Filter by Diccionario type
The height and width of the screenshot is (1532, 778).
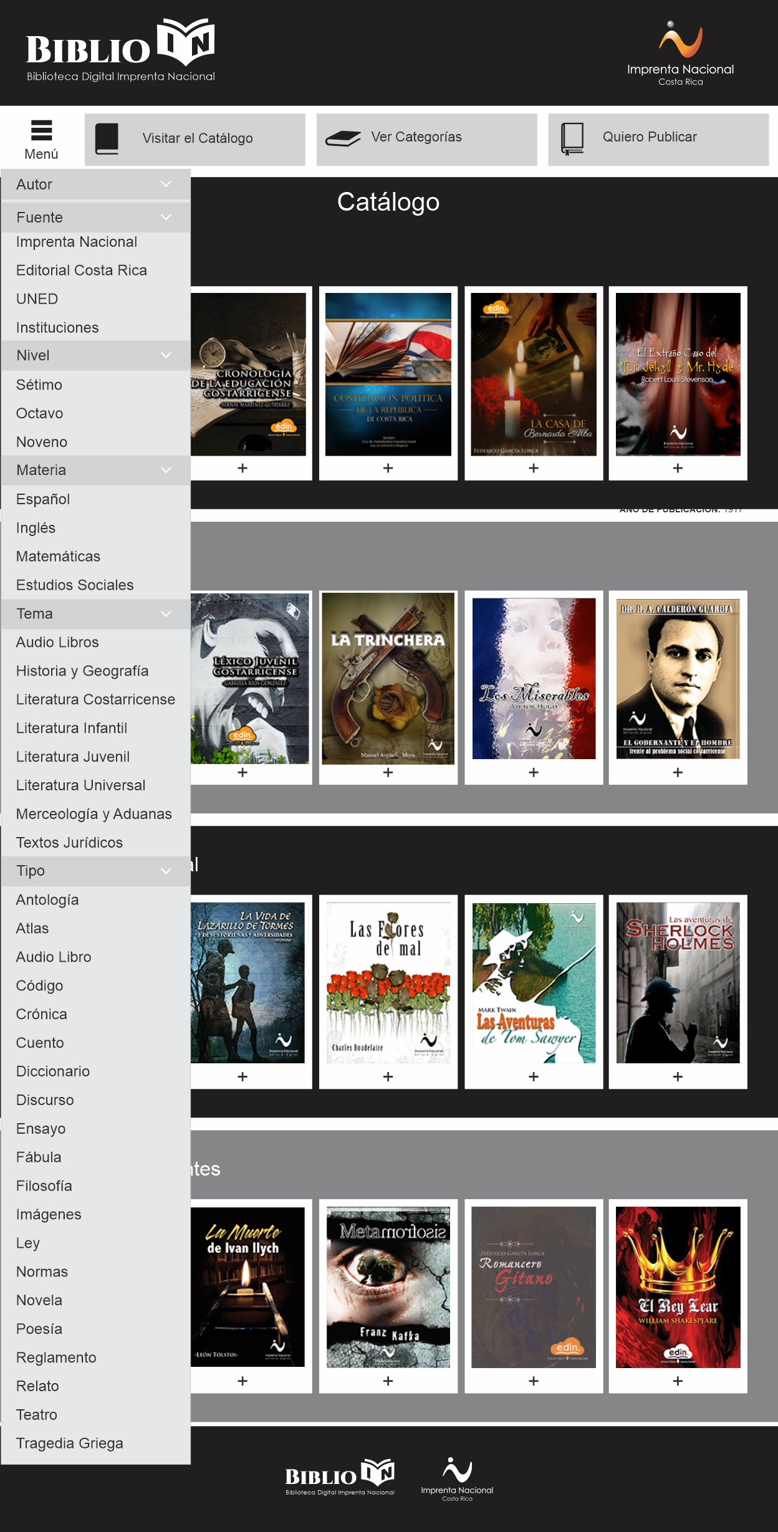[53, 1071]
